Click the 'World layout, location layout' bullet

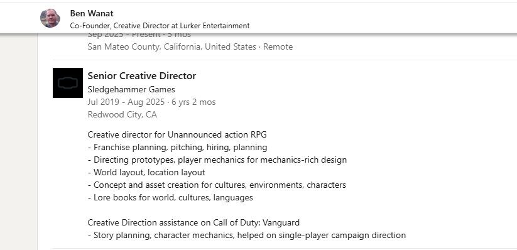point(146,173)
